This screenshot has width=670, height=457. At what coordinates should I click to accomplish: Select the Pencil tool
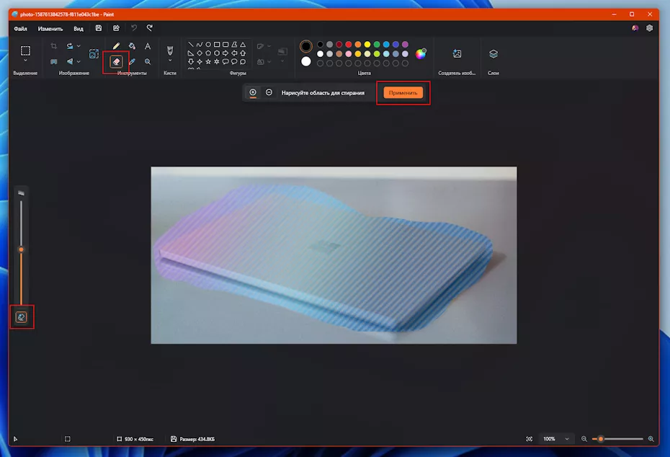point(116,45)
